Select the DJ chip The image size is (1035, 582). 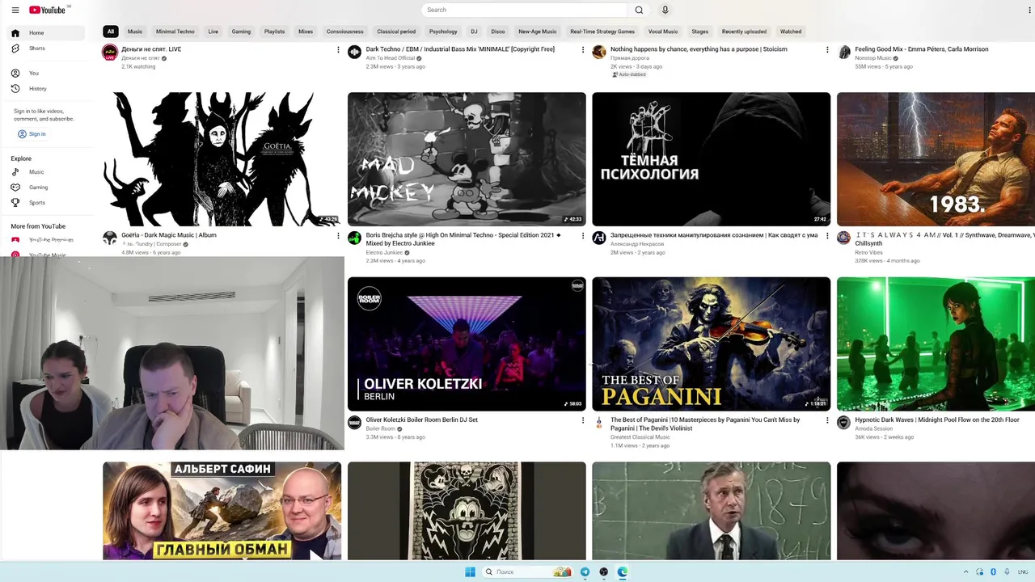pos(474,32)
